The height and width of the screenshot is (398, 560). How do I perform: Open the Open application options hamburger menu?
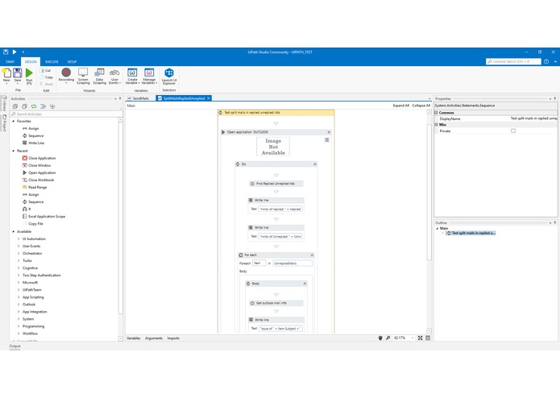(x=327, y=140)
